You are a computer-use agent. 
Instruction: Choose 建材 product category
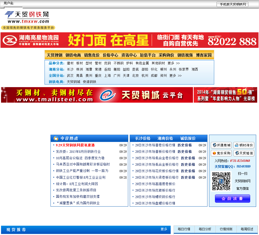[x=70, y=63]
